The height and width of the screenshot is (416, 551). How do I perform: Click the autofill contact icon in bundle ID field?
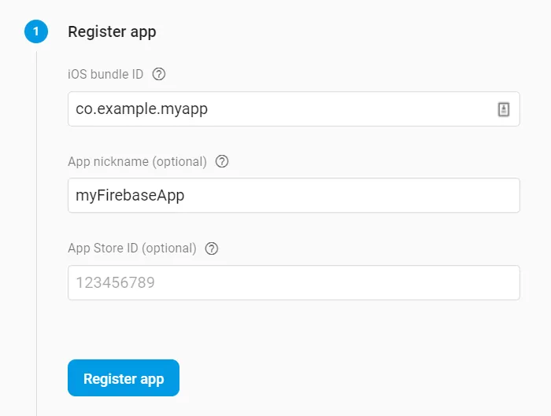[504, 109]
